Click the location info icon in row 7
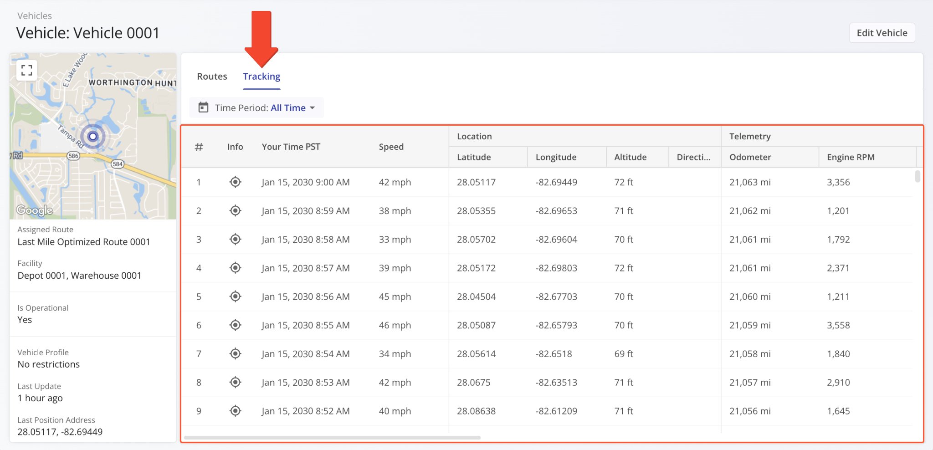Viewport: 933px width, 450px height. click(x=235, y=354)
